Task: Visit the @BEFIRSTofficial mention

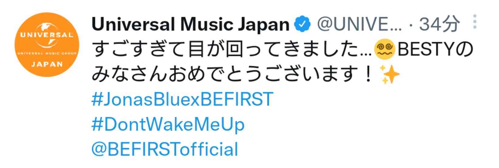Action: (165, 149)
